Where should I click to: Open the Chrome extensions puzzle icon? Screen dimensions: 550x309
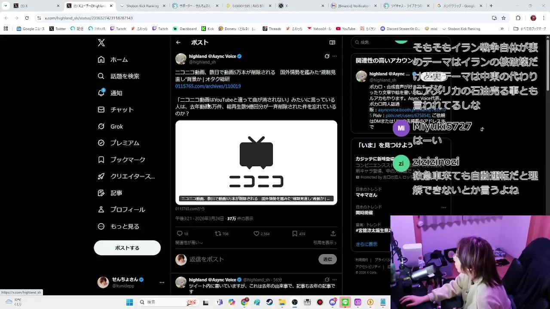(x=518, y=18)
